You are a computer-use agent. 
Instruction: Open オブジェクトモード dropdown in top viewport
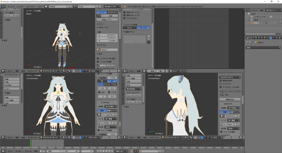pos(51,71)
